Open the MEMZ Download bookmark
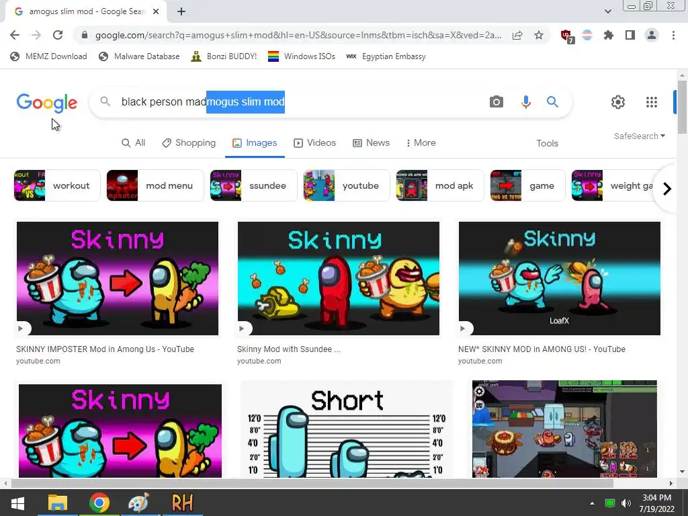The image size is (688, 516). click(x=48, y=56)
